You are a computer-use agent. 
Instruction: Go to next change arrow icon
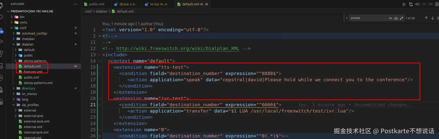coord(430,4)
